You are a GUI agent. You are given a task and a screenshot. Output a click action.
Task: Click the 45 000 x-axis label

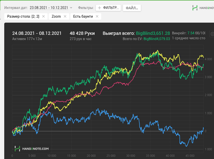click(x=190, y=156)
